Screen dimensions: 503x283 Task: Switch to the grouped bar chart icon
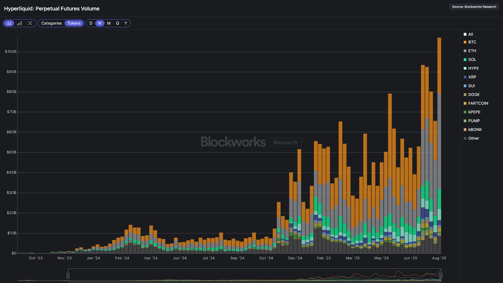click(x=19, y=23)
